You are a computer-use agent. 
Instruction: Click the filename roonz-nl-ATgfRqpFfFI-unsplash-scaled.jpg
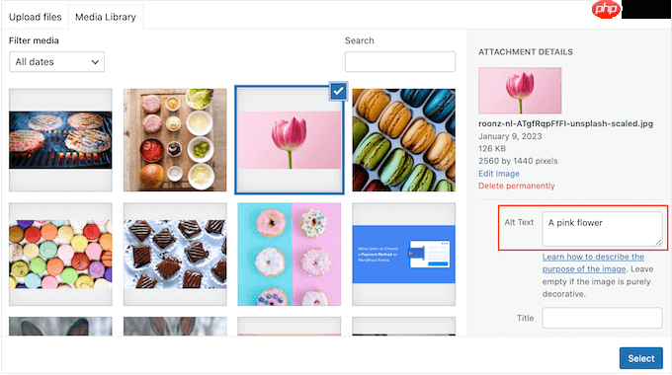565,123
